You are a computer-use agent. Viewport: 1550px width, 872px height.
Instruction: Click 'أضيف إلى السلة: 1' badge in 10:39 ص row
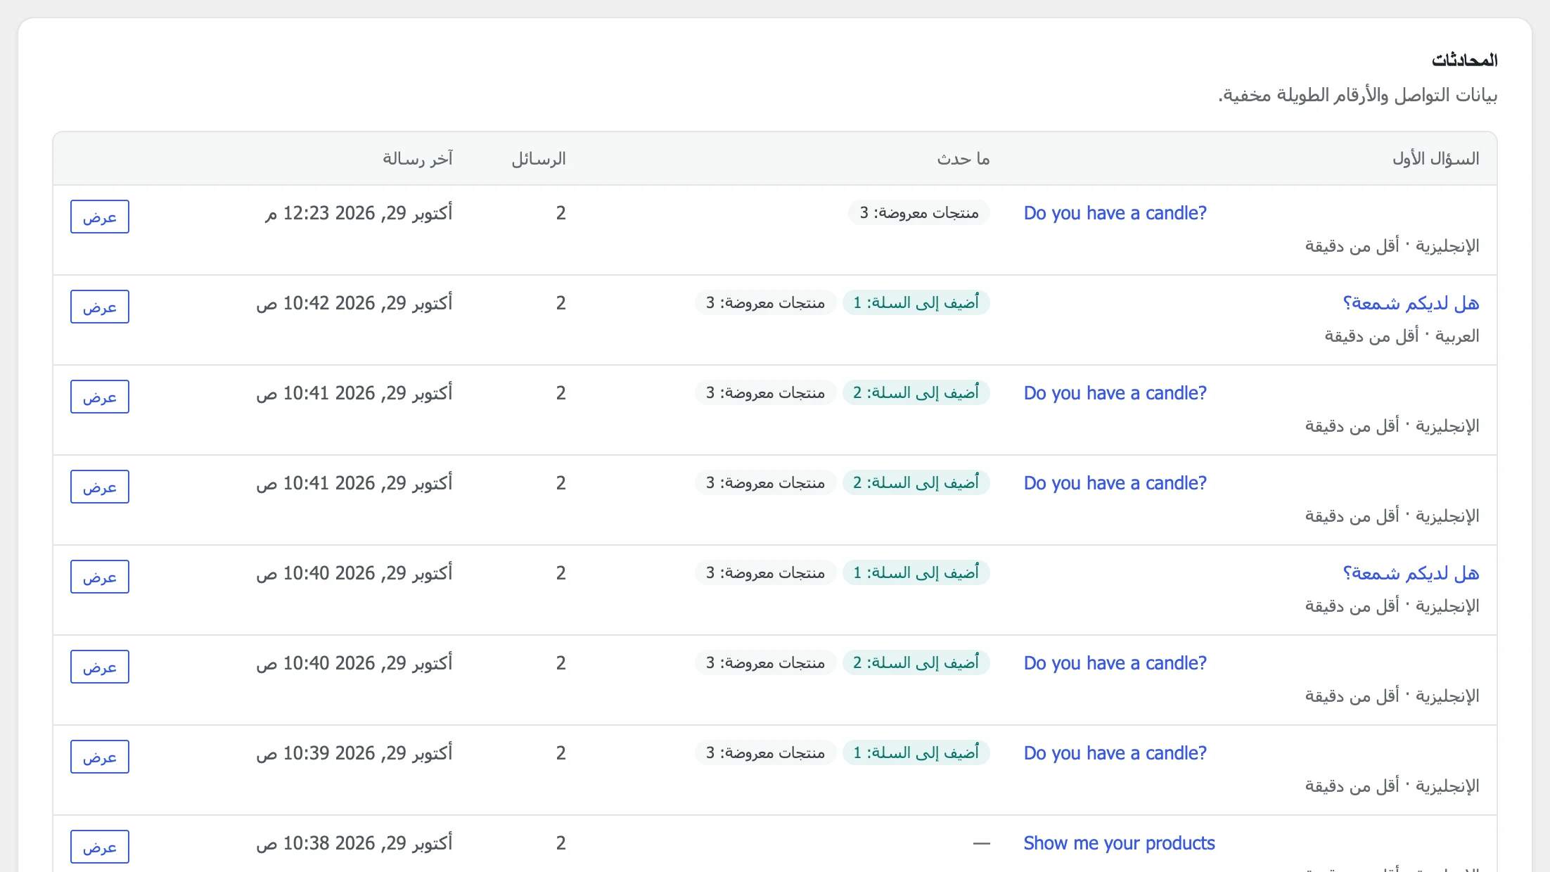coord(916,753)
